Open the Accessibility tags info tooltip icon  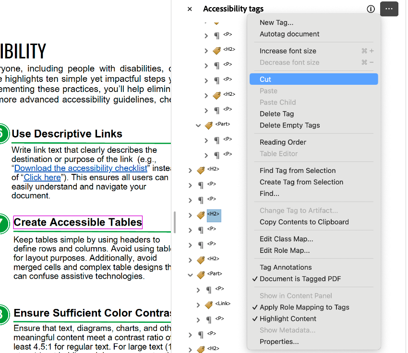371,9
